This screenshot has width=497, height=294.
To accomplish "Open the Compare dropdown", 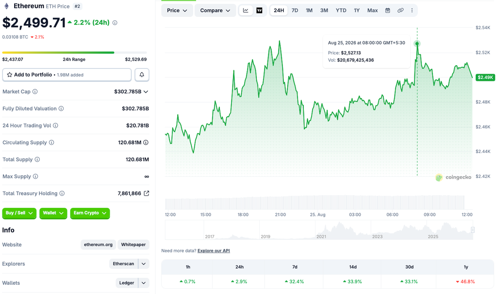I will click(215, 11).
